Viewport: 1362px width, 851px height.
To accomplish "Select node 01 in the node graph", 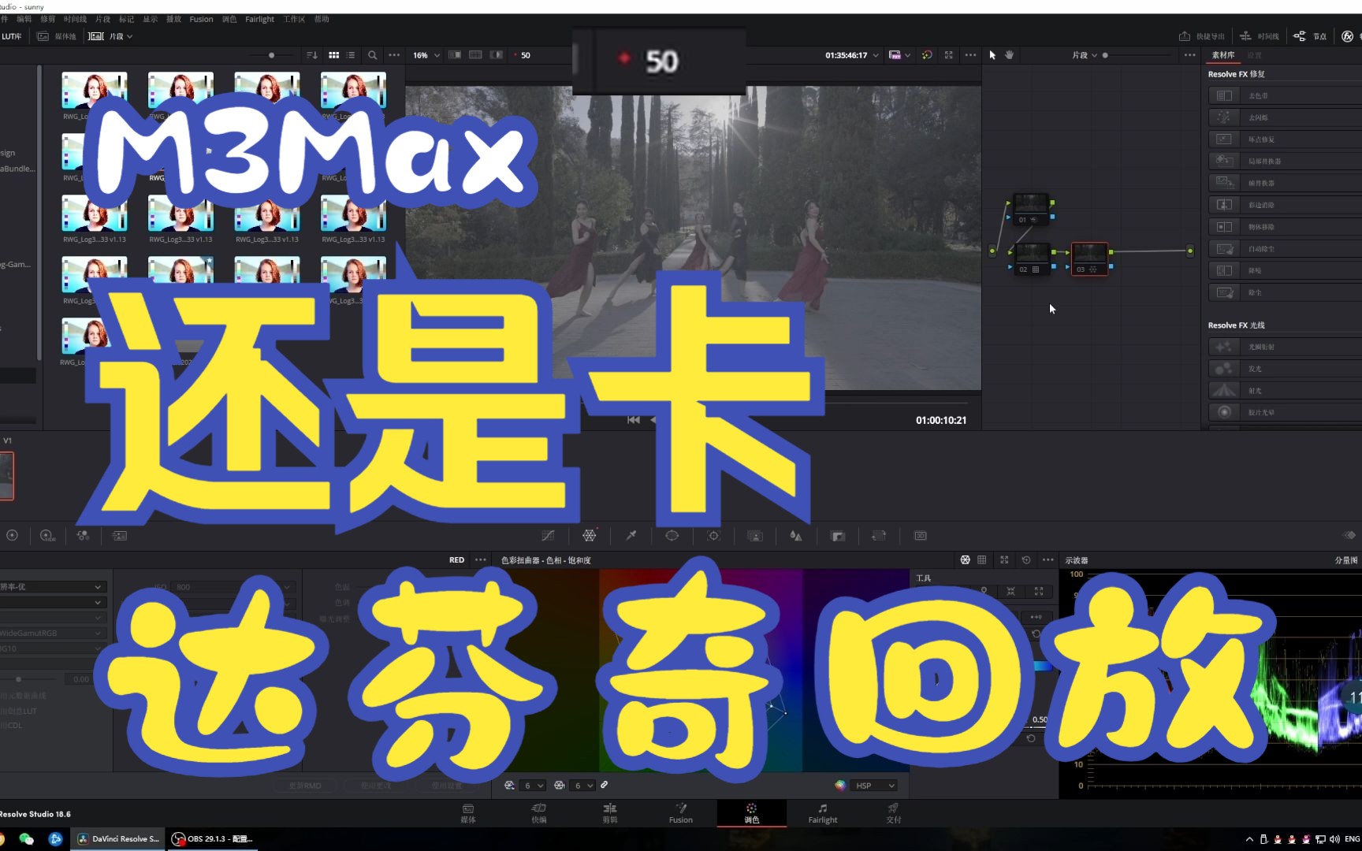I will [1030, 210].
